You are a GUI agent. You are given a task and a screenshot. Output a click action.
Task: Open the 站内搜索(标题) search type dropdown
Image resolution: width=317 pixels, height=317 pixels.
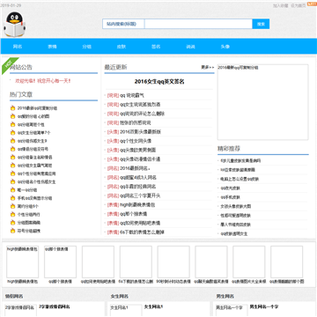pos(123,24)
